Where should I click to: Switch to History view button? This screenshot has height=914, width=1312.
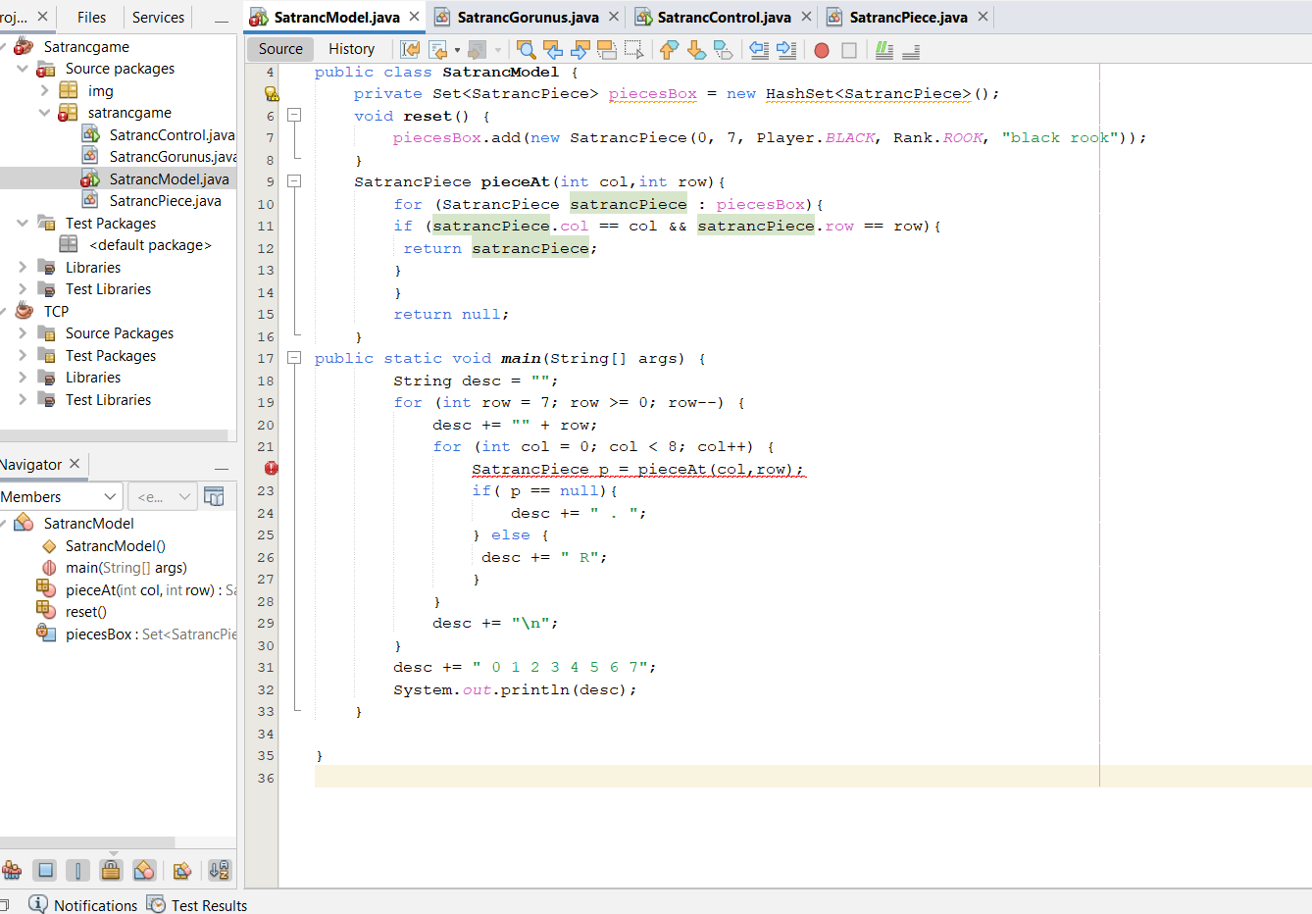[351, 49]
